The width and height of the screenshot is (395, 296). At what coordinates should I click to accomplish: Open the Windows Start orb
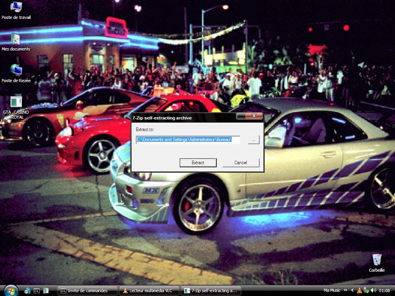click(11, 291)
